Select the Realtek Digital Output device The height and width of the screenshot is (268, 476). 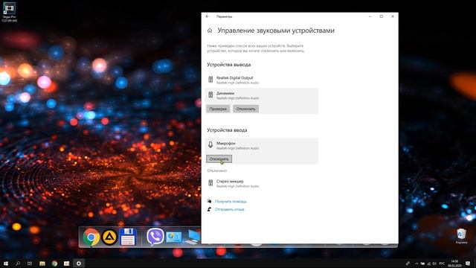tap(262, 80)
